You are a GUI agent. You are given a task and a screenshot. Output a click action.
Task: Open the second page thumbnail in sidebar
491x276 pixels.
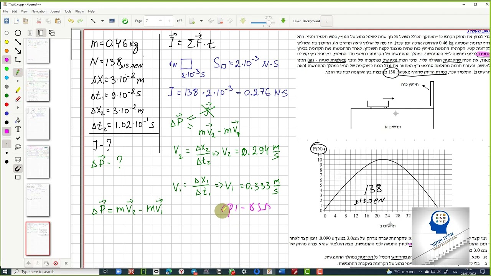point(38,85)
